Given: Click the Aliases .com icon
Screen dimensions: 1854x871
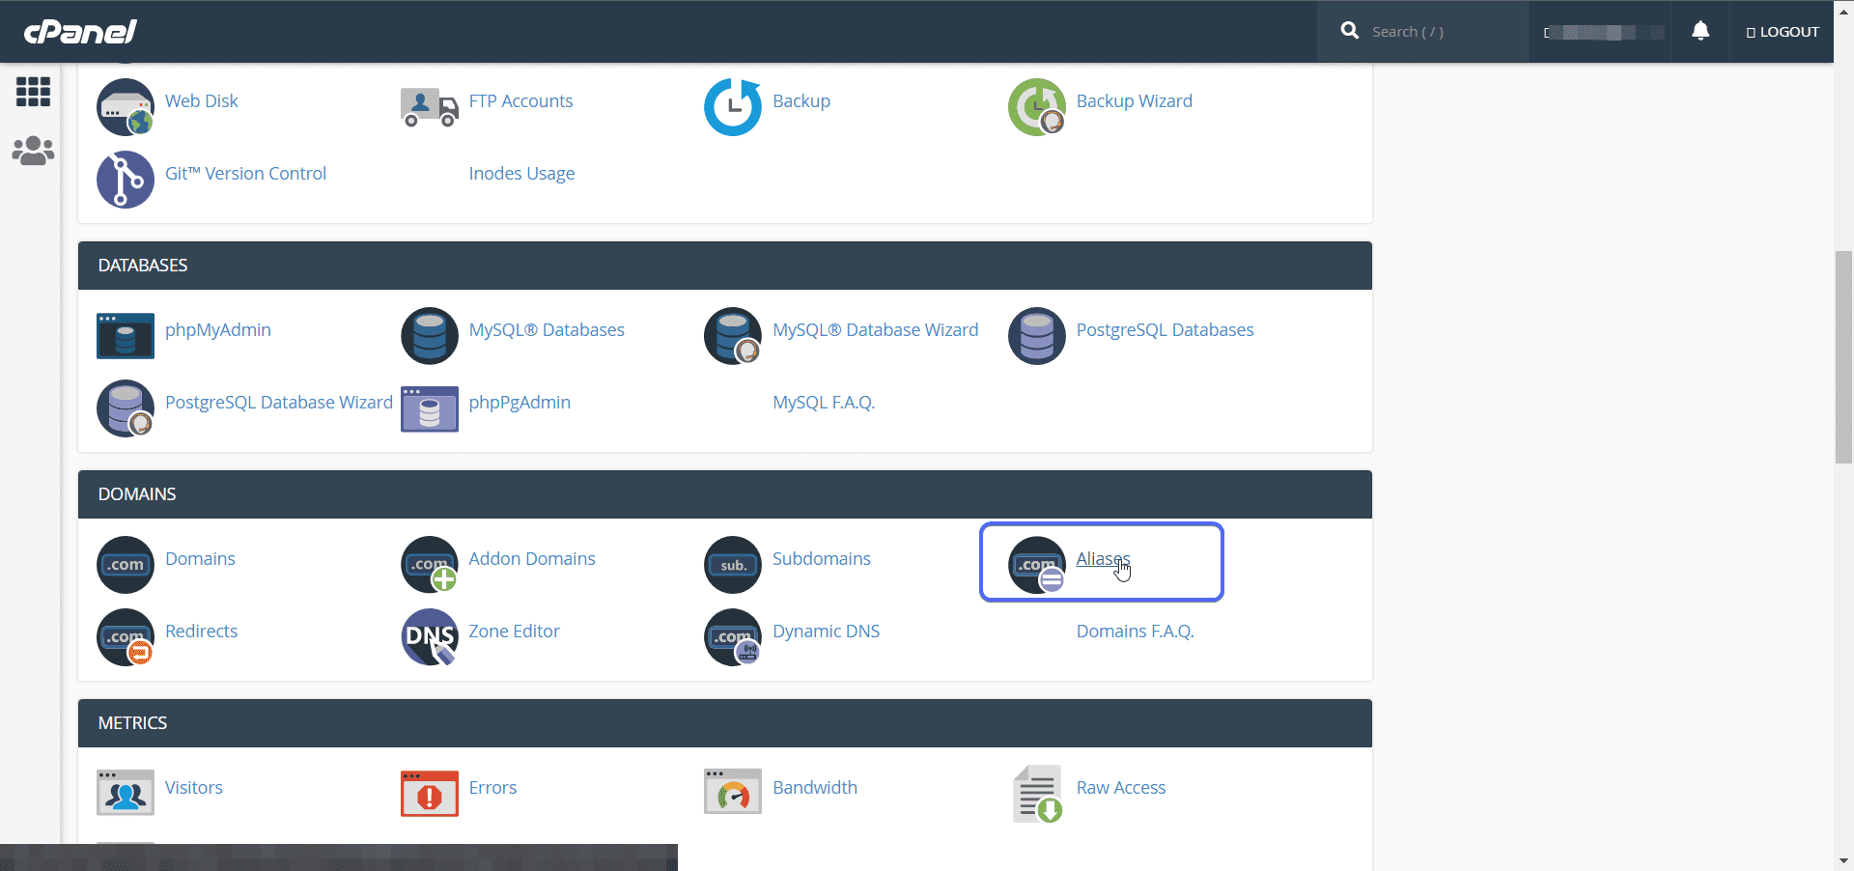Looking at the screenshot, I should (x=1037, y=565).
